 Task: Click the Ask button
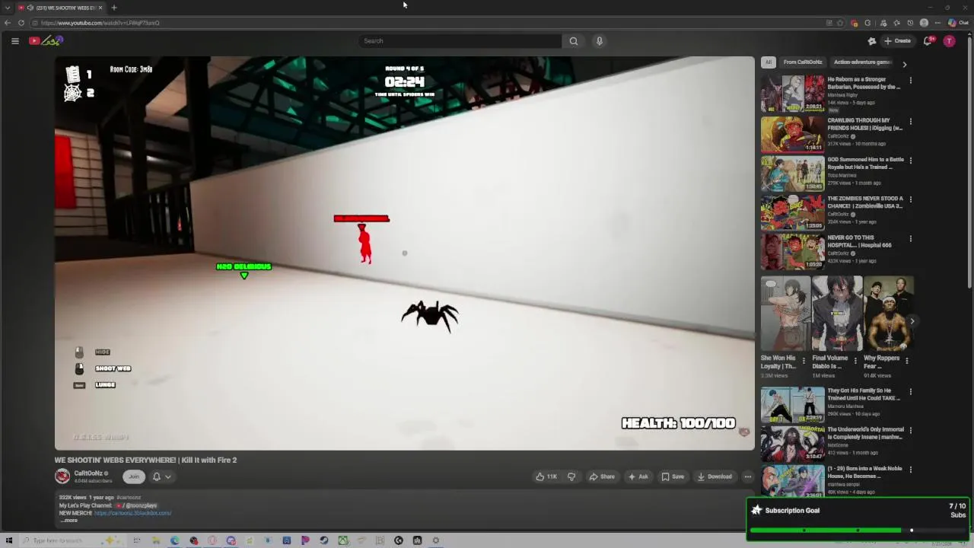(638, 476)
